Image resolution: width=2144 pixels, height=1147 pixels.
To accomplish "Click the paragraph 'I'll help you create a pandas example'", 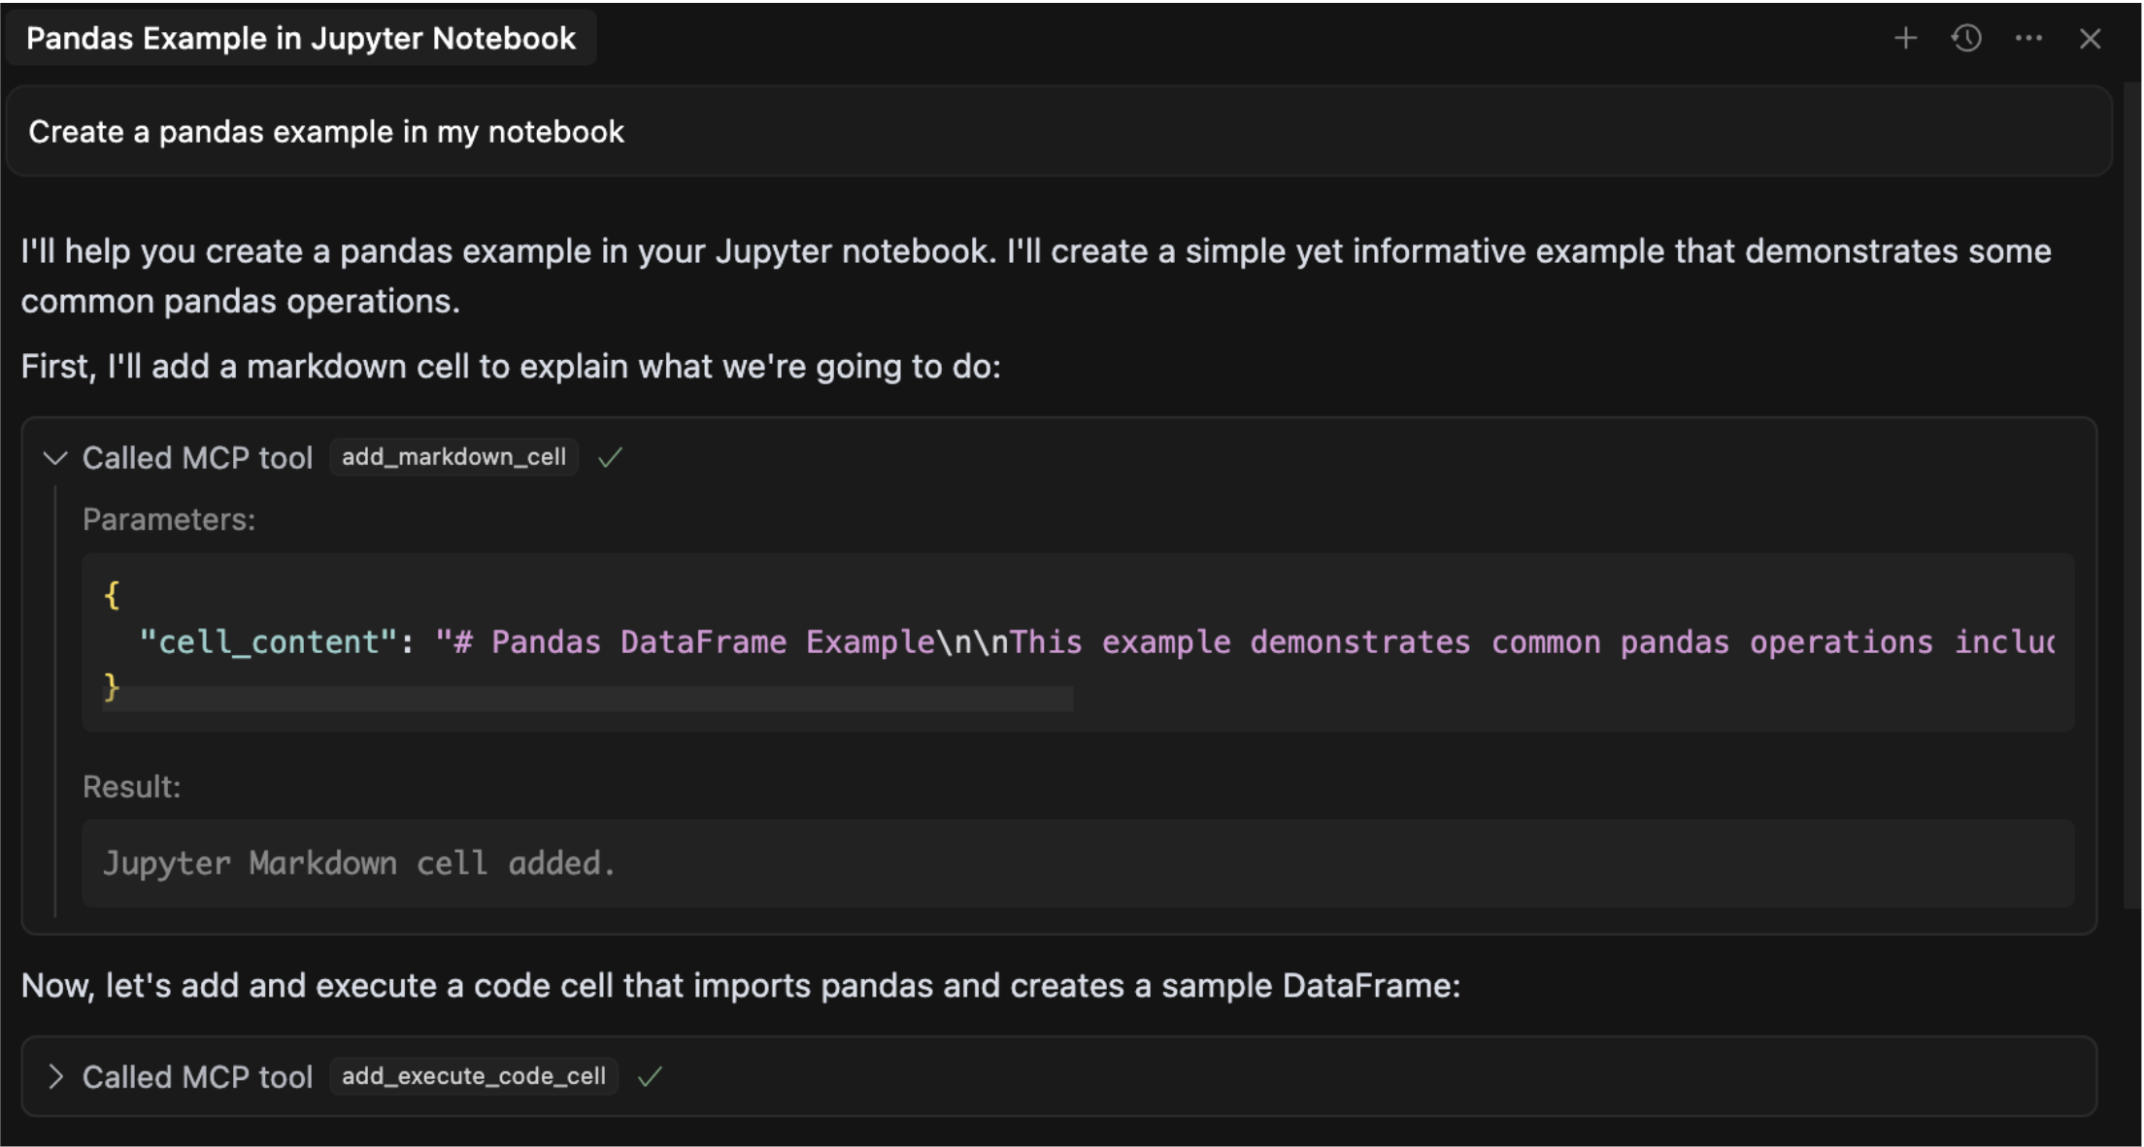I will click(1036, 276).
